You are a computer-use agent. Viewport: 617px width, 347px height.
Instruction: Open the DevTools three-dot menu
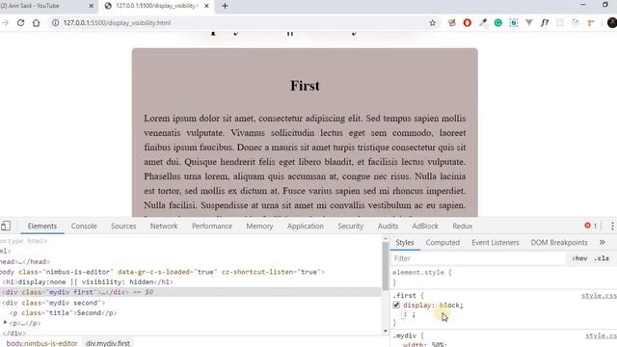point(612,226)
